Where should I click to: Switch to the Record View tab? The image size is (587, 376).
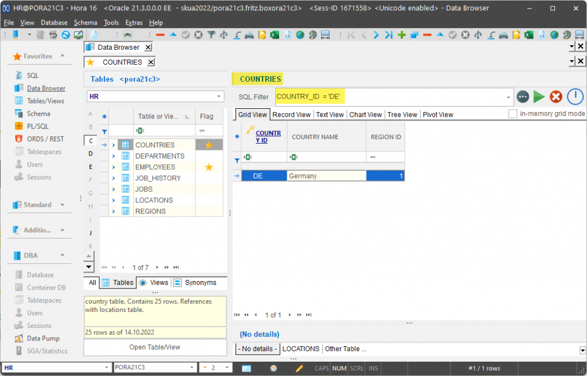coord(291,114)
